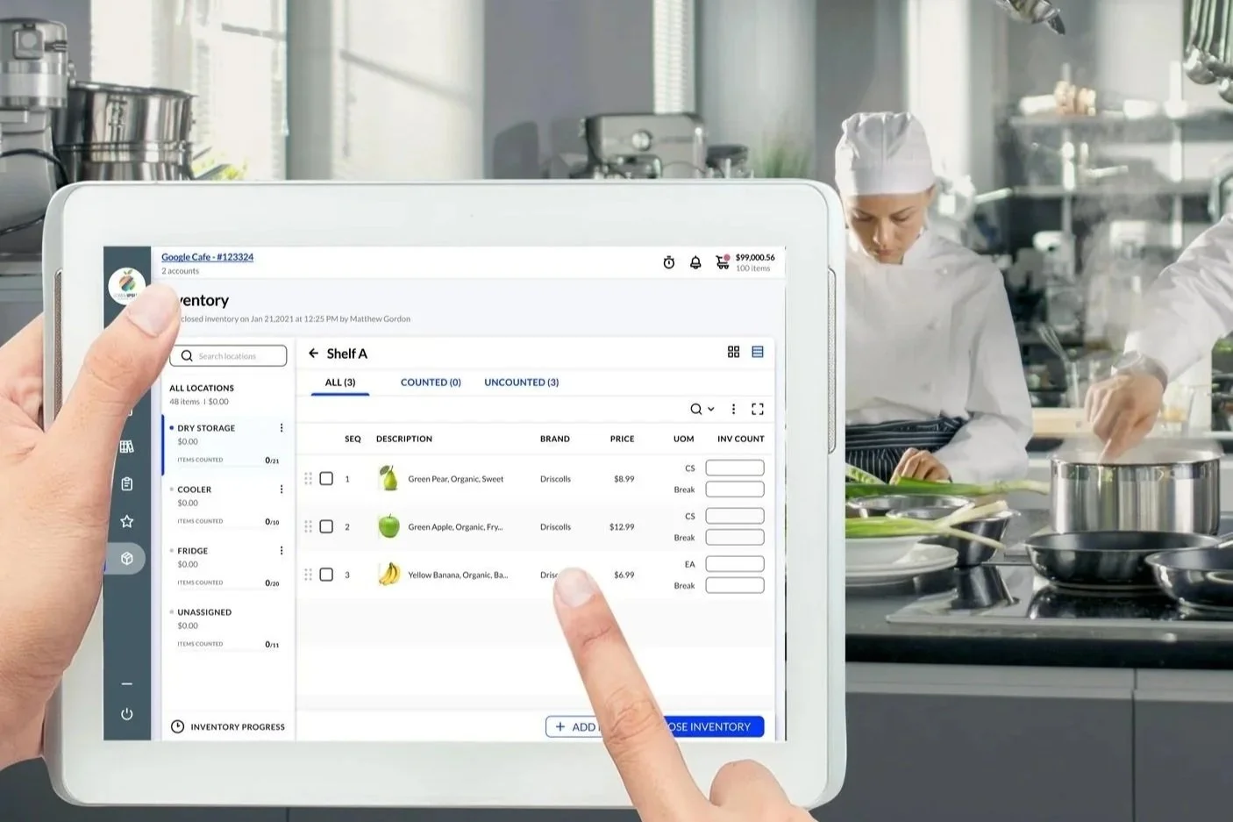Image resolution: width=1233 pixels, height=822 pixels.
Task: Click Break count field for Yellow Banana
Action: [x=735, y=585]
